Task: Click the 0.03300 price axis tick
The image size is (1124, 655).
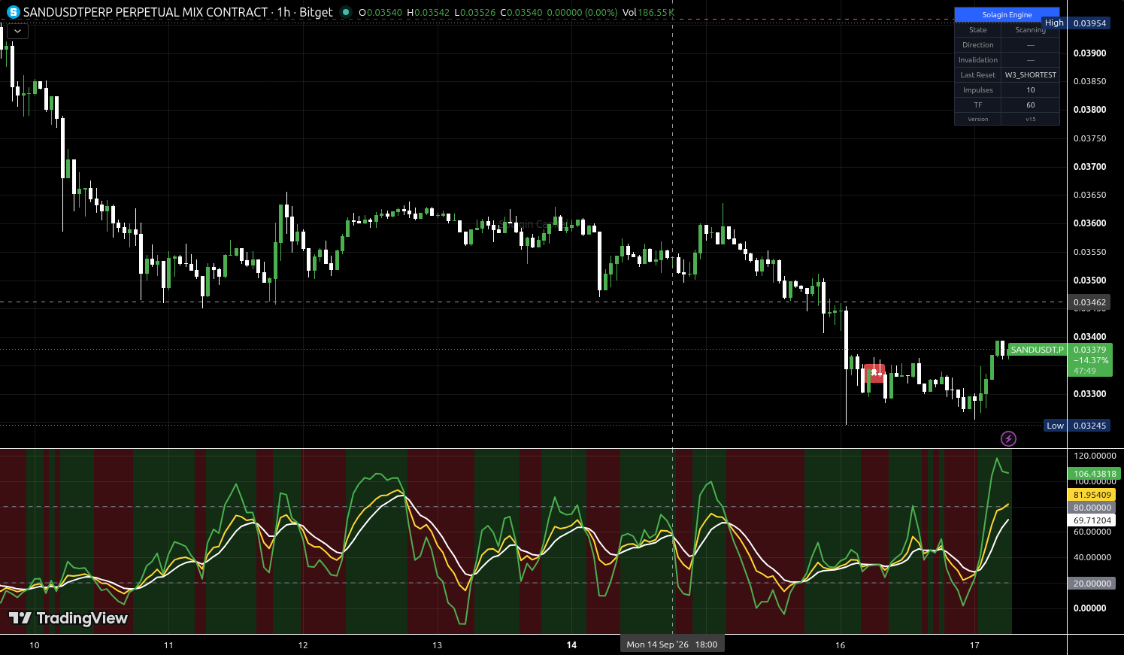Action: [1089, 394]
